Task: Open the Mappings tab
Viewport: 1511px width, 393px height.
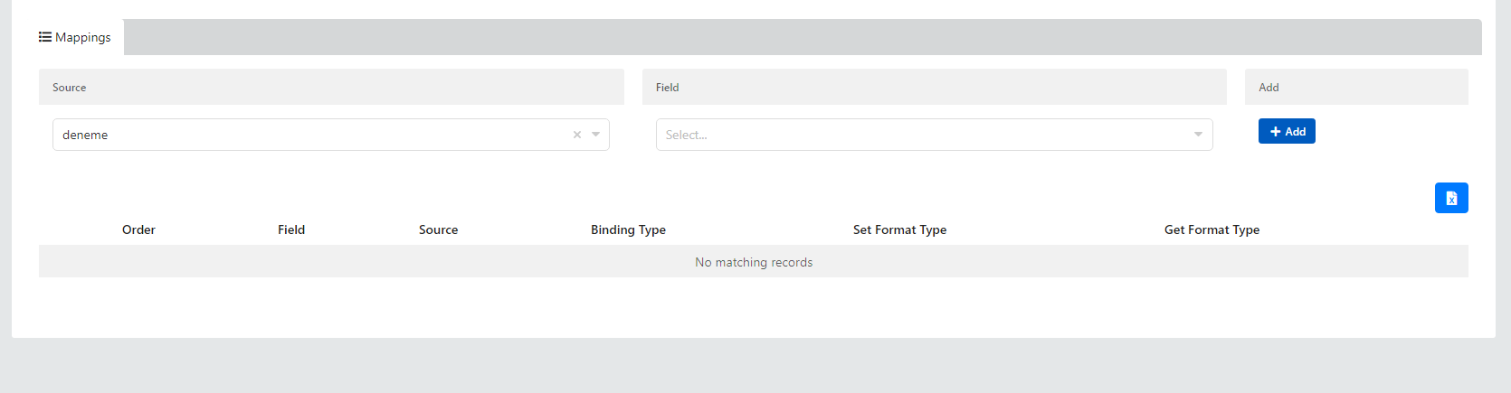Action: point(75,37)
